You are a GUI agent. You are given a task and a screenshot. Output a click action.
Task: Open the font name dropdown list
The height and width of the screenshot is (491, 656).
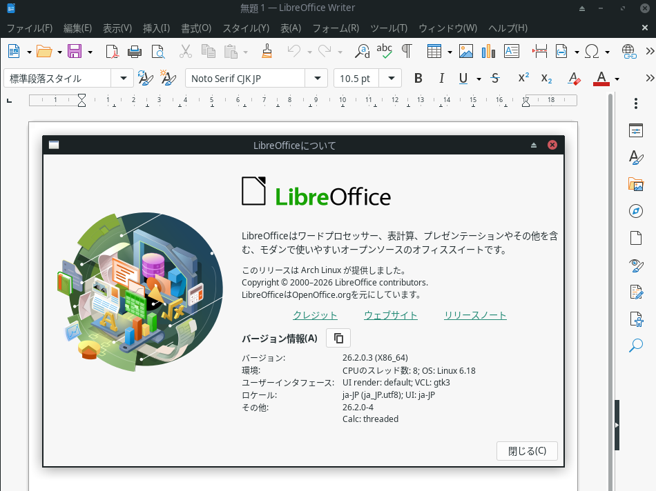317,78
